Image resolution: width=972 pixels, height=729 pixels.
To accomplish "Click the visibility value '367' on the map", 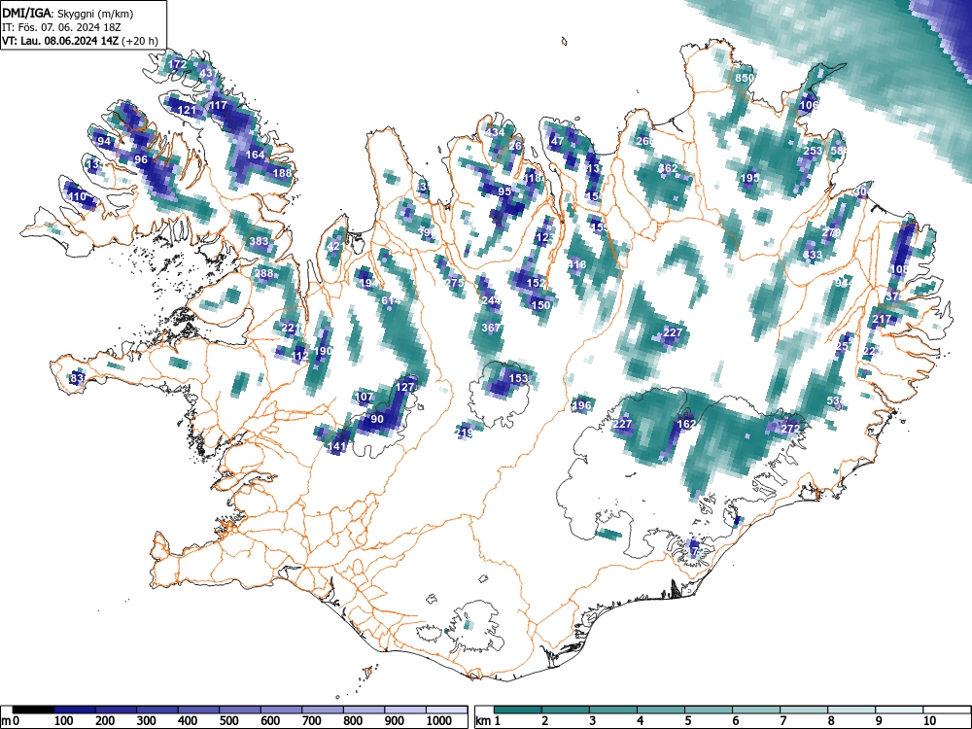I will (491, 328).
